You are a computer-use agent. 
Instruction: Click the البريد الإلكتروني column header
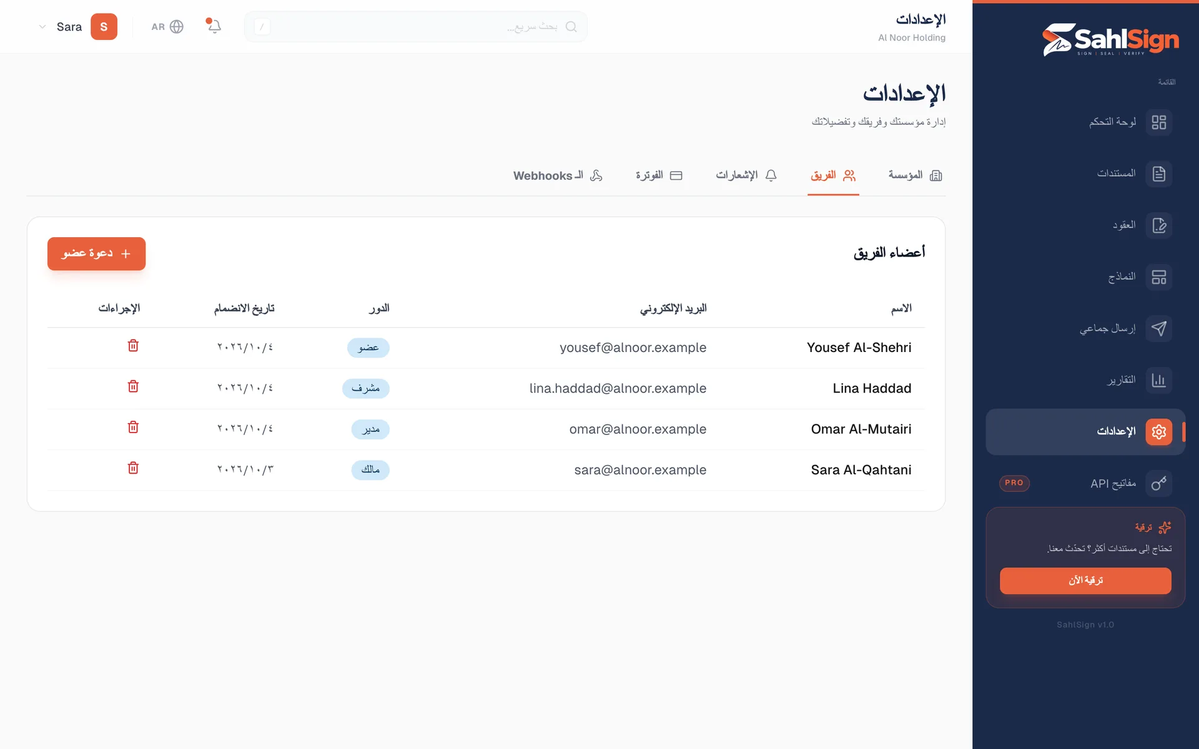pos(673,308)
